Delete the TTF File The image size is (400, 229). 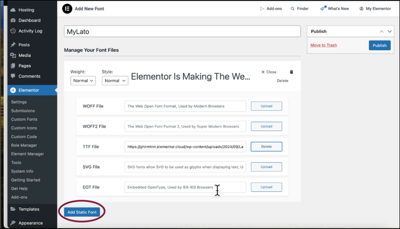pos(266,147)
